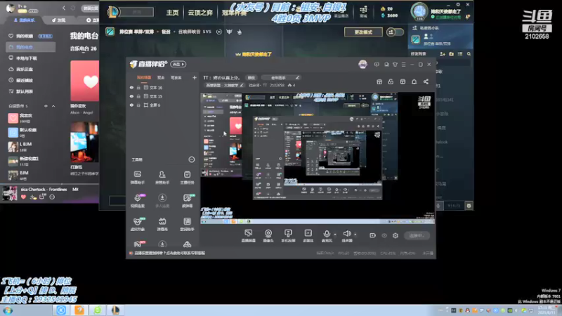Add a new source with plus icon
Image resolution: width=562 pixels, height=316 pixels.
point(195,77)
